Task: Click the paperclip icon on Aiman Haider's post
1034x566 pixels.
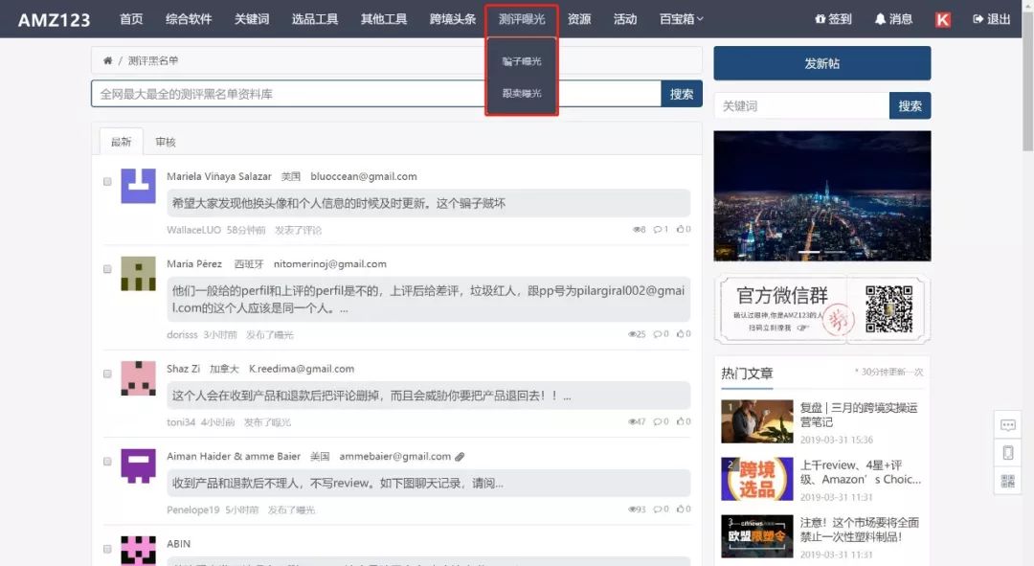Action: click(x=461, y=456)
